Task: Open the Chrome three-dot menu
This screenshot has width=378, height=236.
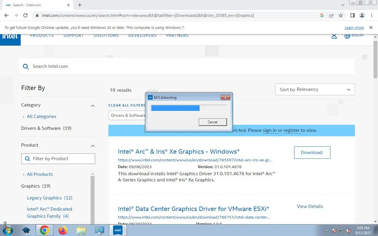Action: point(371,15)
